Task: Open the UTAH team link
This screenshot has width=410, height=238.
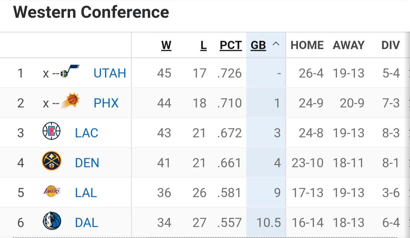Action: click(x=110, y=73)
